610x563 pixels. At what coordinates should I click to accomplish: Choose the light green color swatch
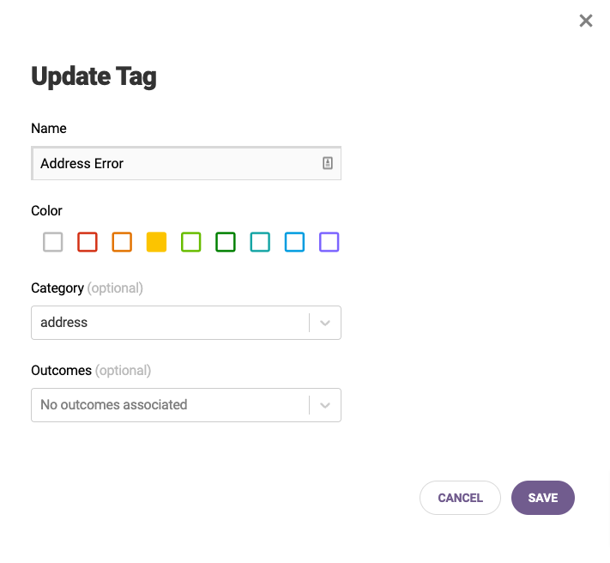191,242
